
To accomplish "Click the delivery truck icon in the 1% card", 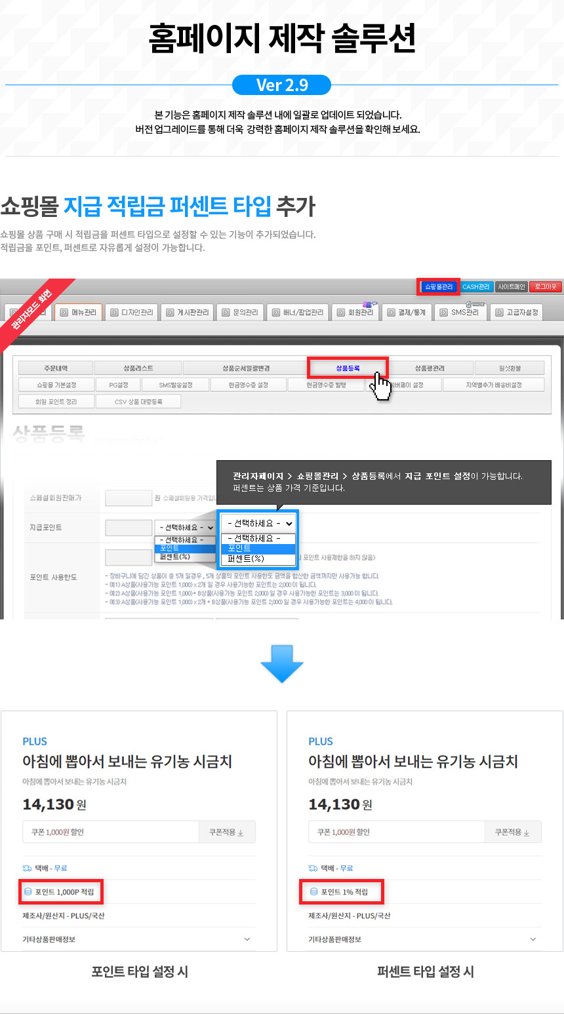I will click(x=313, y=868).
